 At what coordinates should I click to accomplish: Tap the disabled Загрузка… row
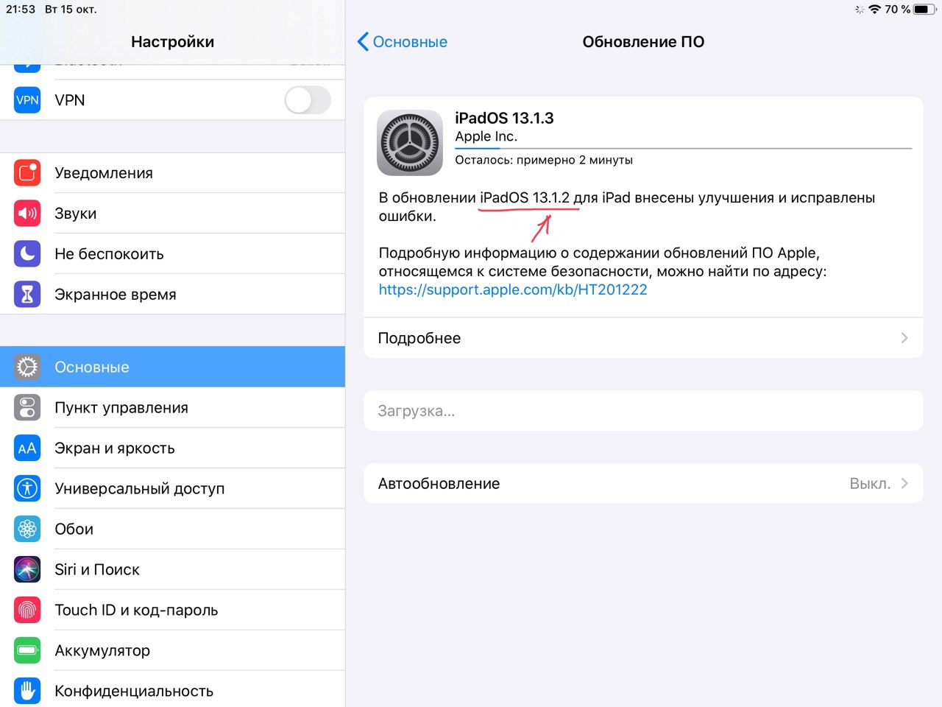tap(643, 411)
